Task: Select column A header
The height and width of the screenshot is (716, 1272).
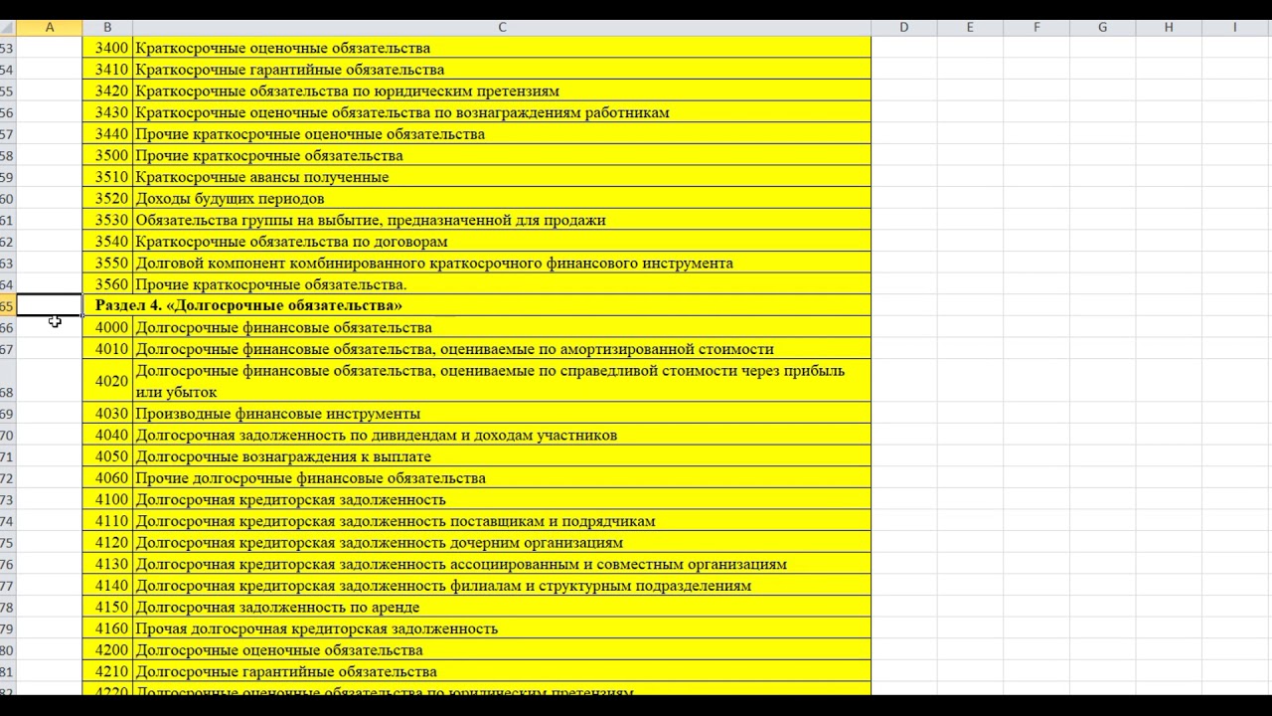Action: click(x=50, y=27)
